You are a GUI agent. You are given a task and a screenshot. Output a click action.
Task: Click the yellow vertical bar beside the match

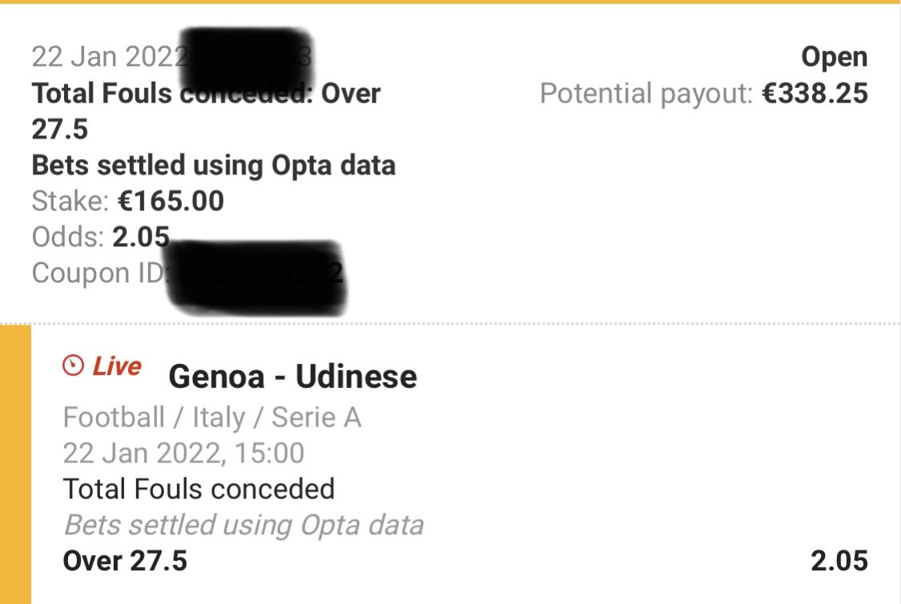15,464
